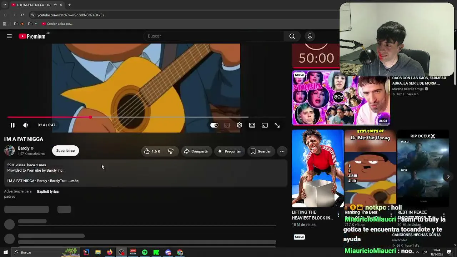Toggle the autoplay switch
The image size is (457, 257).
pos(214,125)
